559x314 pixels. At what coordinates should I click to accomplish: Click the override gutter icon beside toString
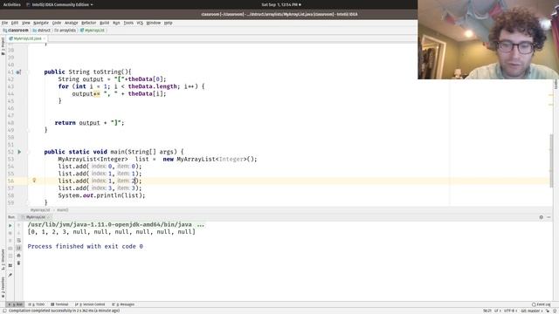tap(18, 72)
